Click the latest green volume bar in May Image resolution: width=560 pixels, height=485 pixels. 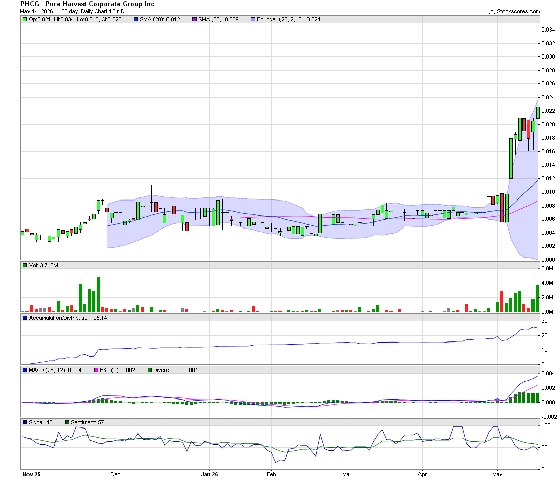coord(538,299)
